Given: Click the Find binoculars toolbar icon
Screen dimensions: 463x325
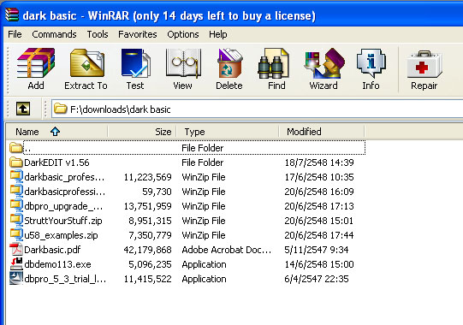Looking at the screenshot, I should [x=273, y=64].
